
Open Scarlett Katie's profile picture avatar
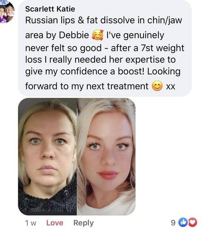(7, 11)
